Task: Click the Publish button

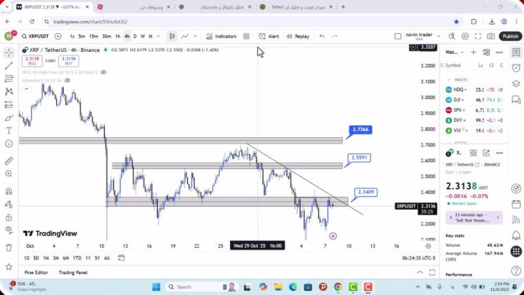Action: click(510, 37)
